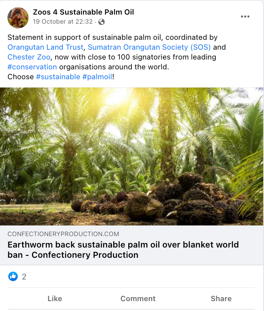Open the three-dot post options menu
This screenshot has height=311, width=264.
[245, 17]
